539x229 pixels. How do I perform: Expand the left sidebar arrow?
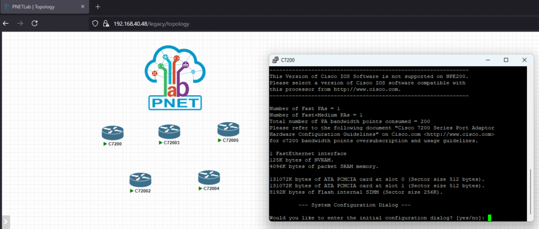click(5, 222)
